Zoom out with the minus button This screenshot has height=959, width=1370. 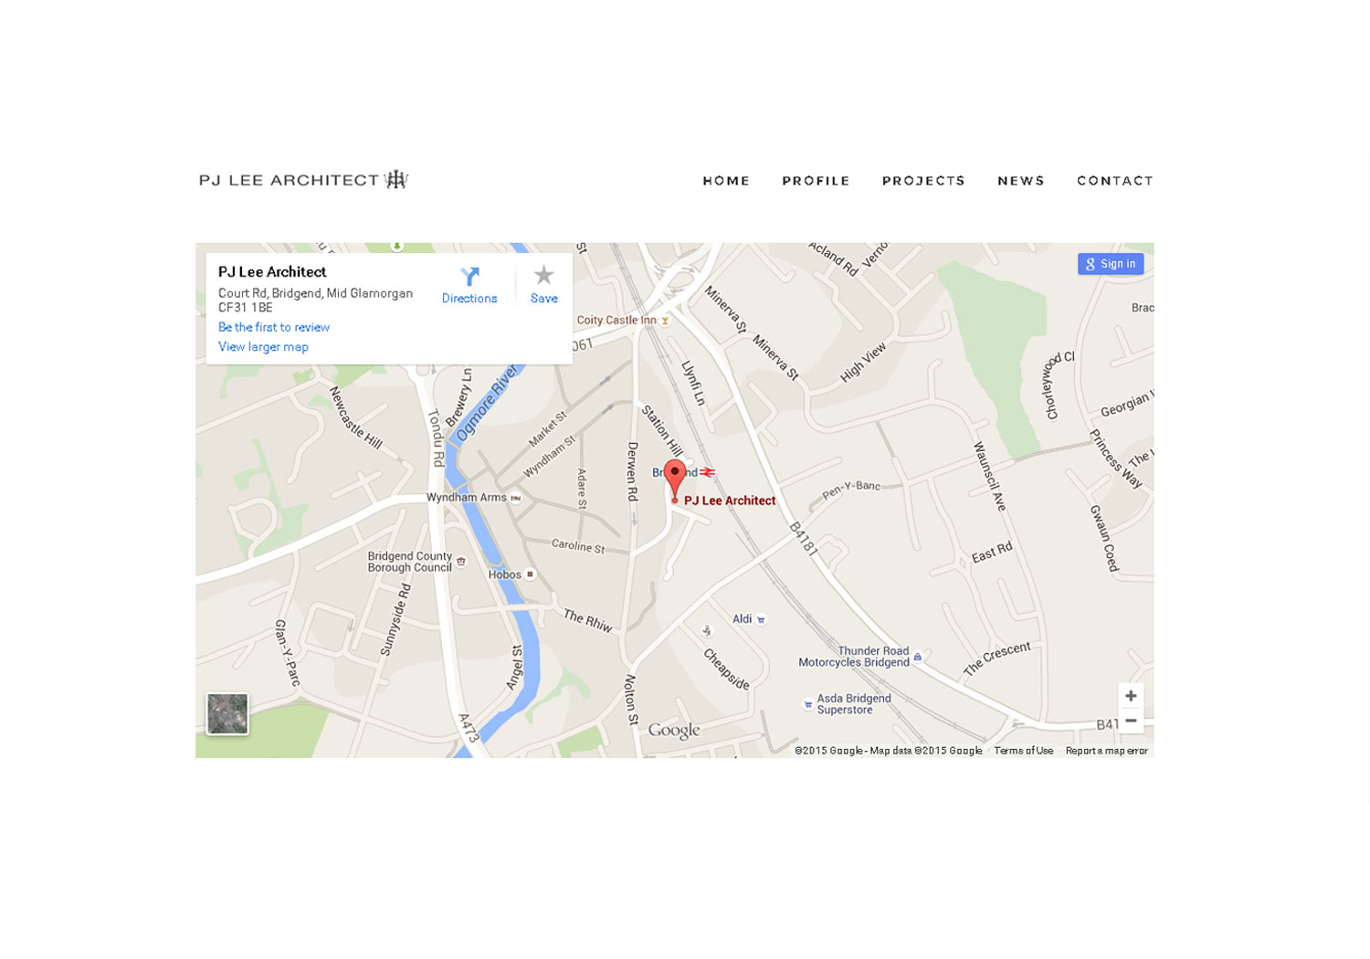1131,721
